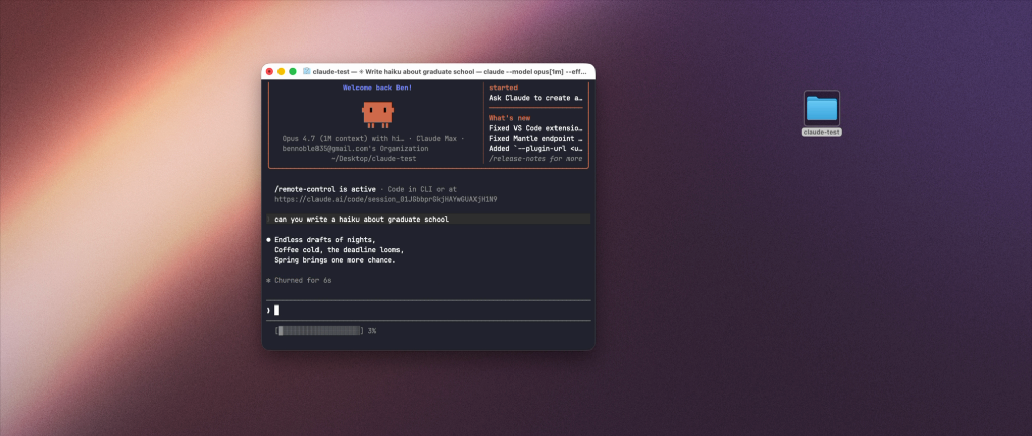Select the Opus 4.7 model info line
The height and width of the screenshot is (436, 1032).
(374, 139)
